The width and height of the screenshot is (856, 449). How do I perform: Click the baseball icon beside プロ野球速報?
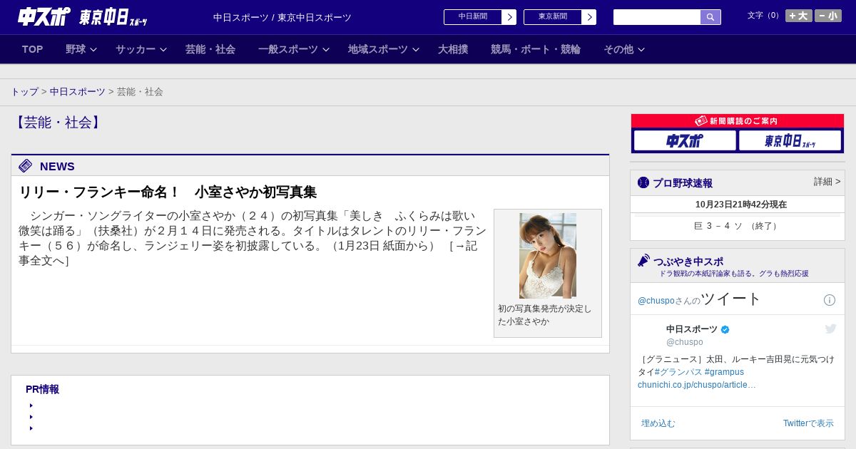[643, 182]
